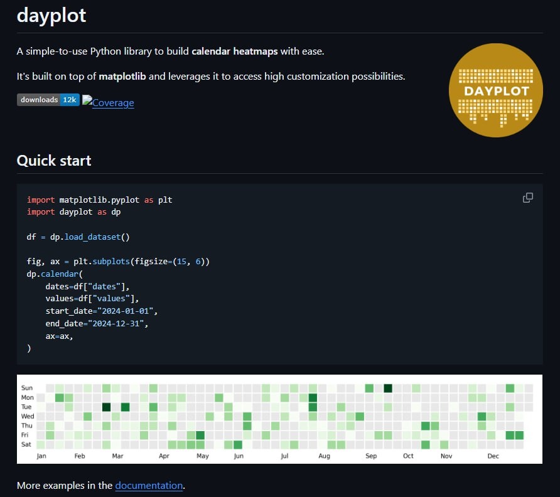Click the round DAYPLOT logo image

[496, 90]
